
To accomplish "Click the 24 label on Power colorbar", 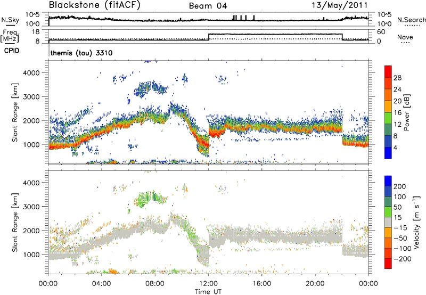I will point(397,89).
